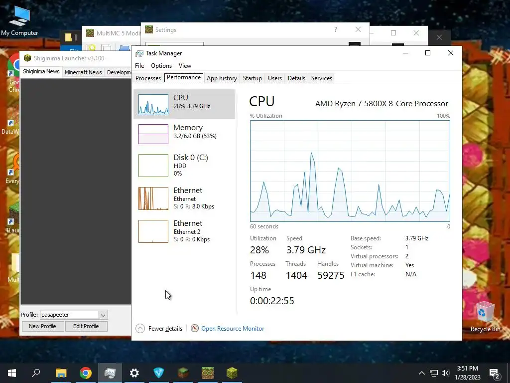Open the File menu in Task Manager

[139, 66]
